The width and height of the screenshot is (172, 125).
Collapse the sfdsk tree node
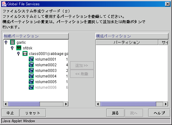pyautogui.click(x=12, y=48)
